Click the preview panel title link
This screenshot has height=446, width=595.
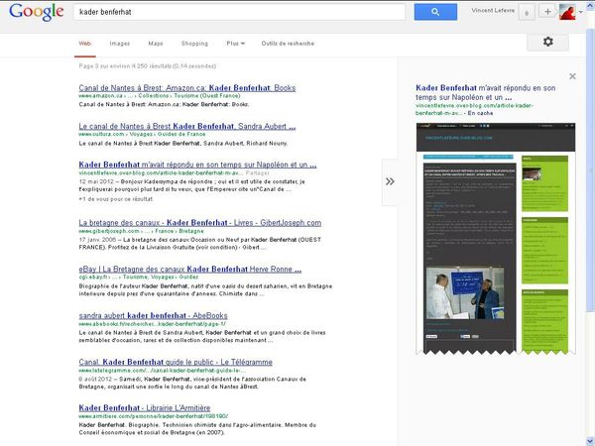pos(485,92)
